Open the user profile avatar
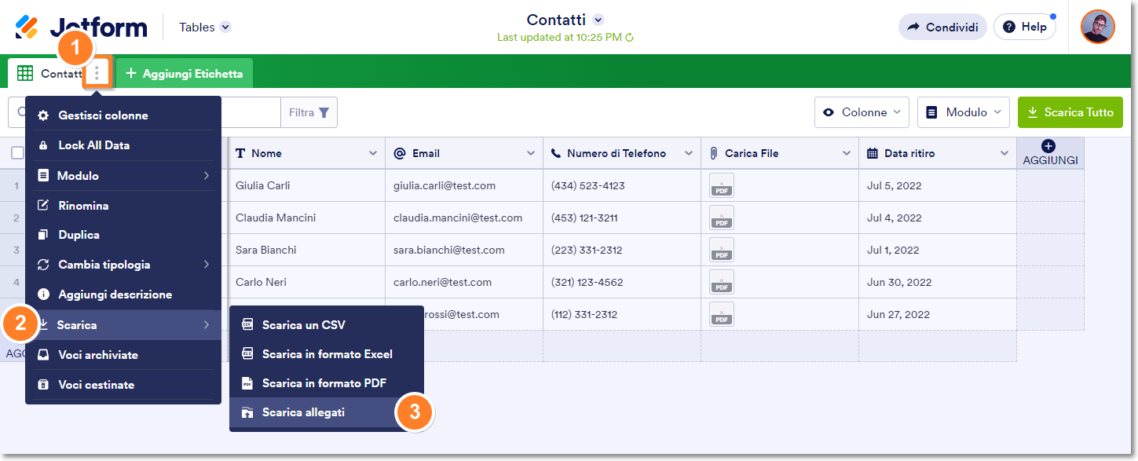The image size is (1138, 461). (x=1097, y=27)
